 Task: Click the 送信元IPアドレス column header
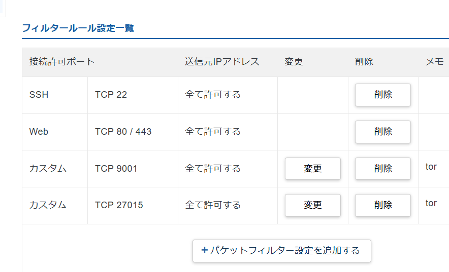click(222, 62)
